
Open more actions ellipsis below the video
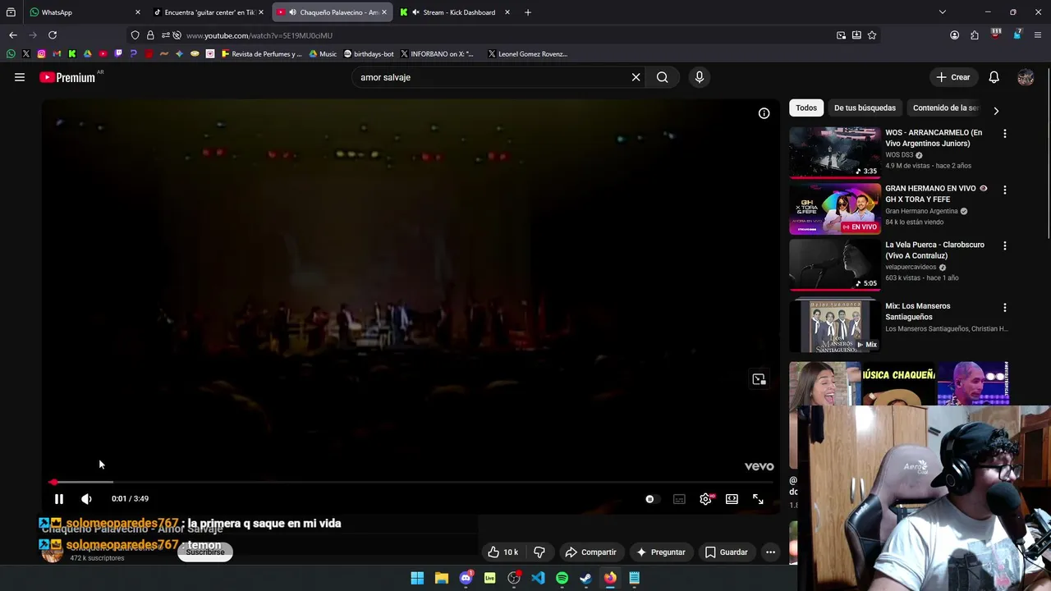pyautogui.click(x=770, y=552)
